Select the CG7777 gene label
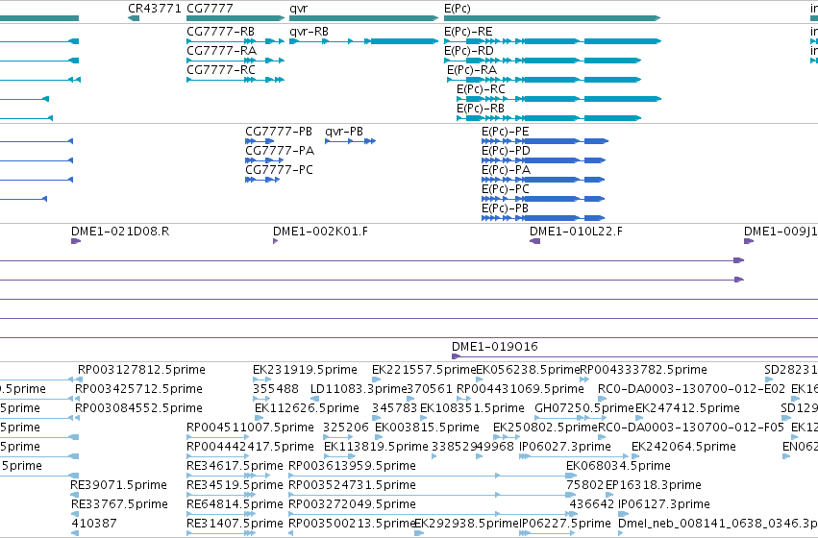Screen dimensions: 818x538 210,9
